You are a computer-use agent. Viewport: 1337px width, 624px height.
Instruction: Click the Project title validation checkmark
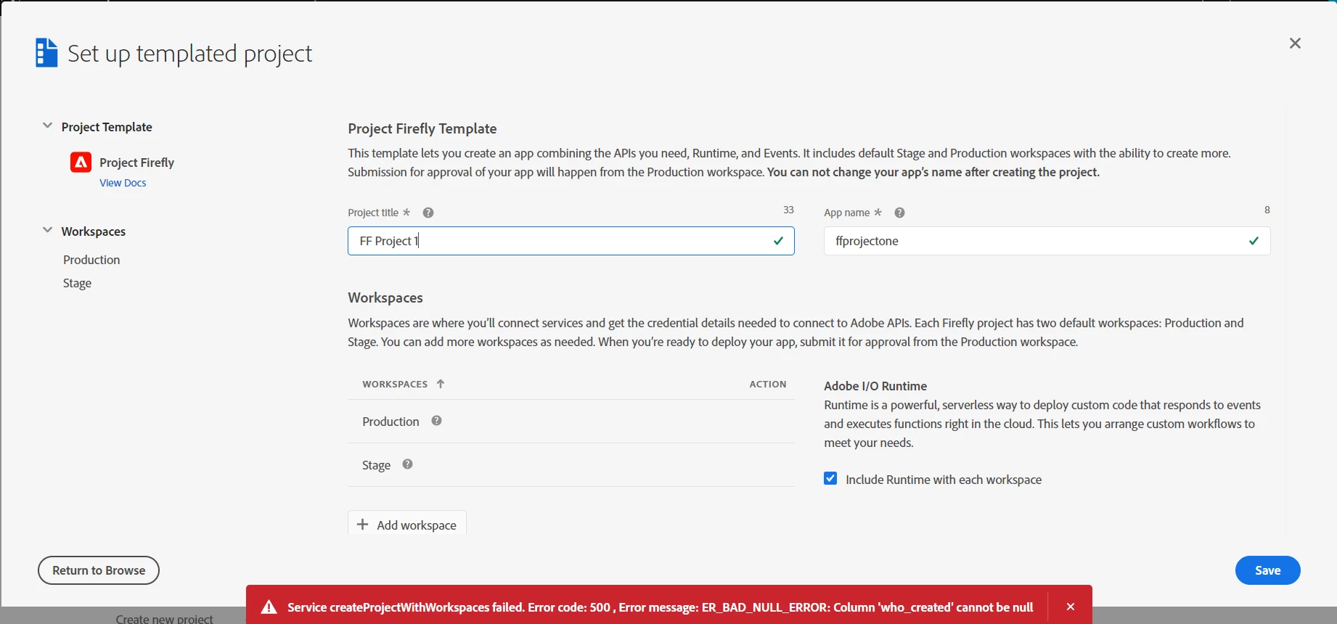click(778, 241)
